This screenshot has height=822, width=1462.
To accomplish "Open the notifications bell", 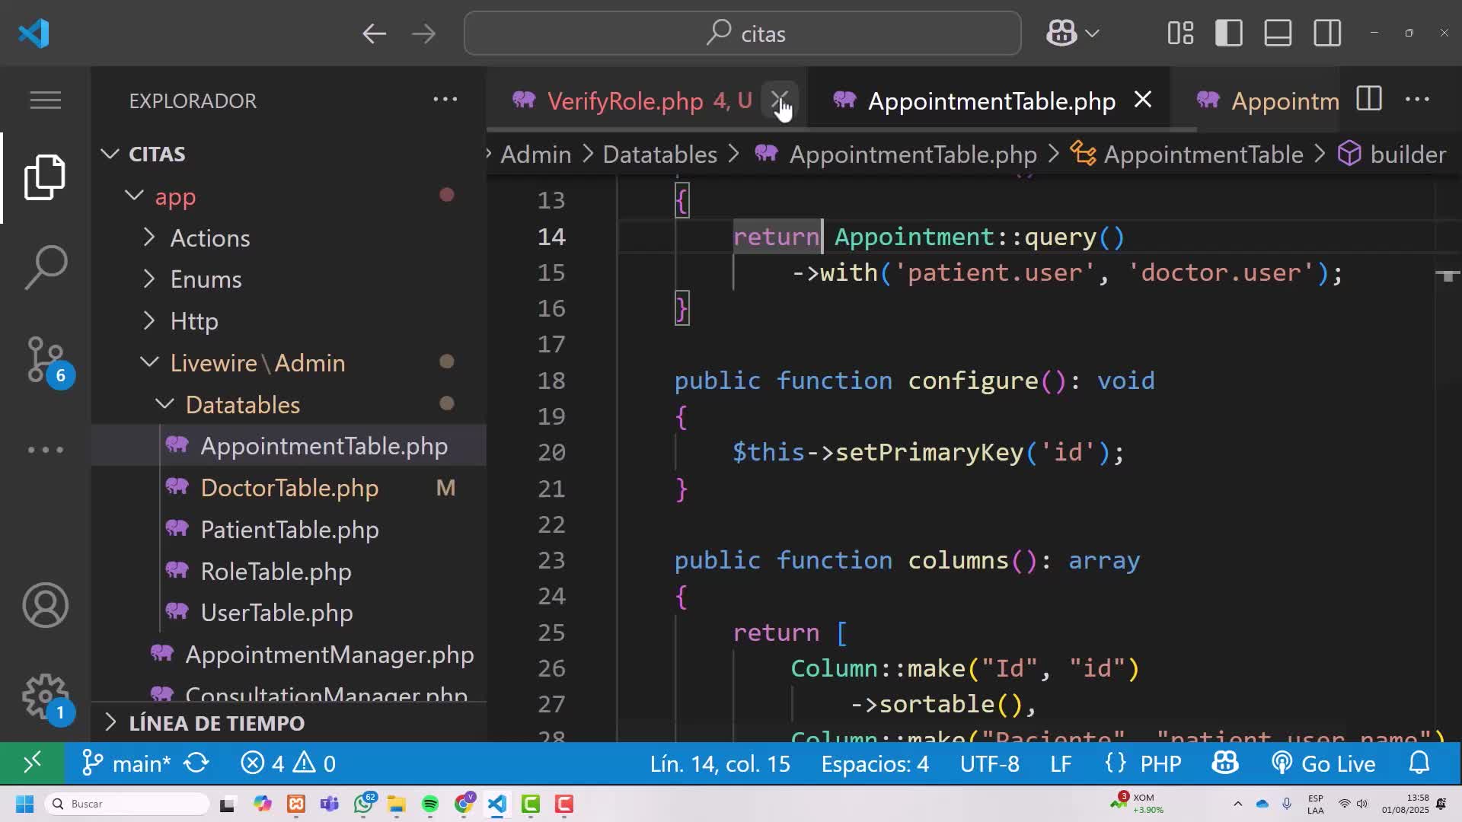I will click(x=1419, y=763).
